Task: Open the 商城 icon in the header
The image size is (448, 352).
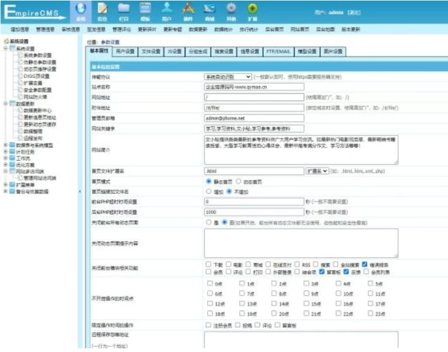Action: point(209,11)
